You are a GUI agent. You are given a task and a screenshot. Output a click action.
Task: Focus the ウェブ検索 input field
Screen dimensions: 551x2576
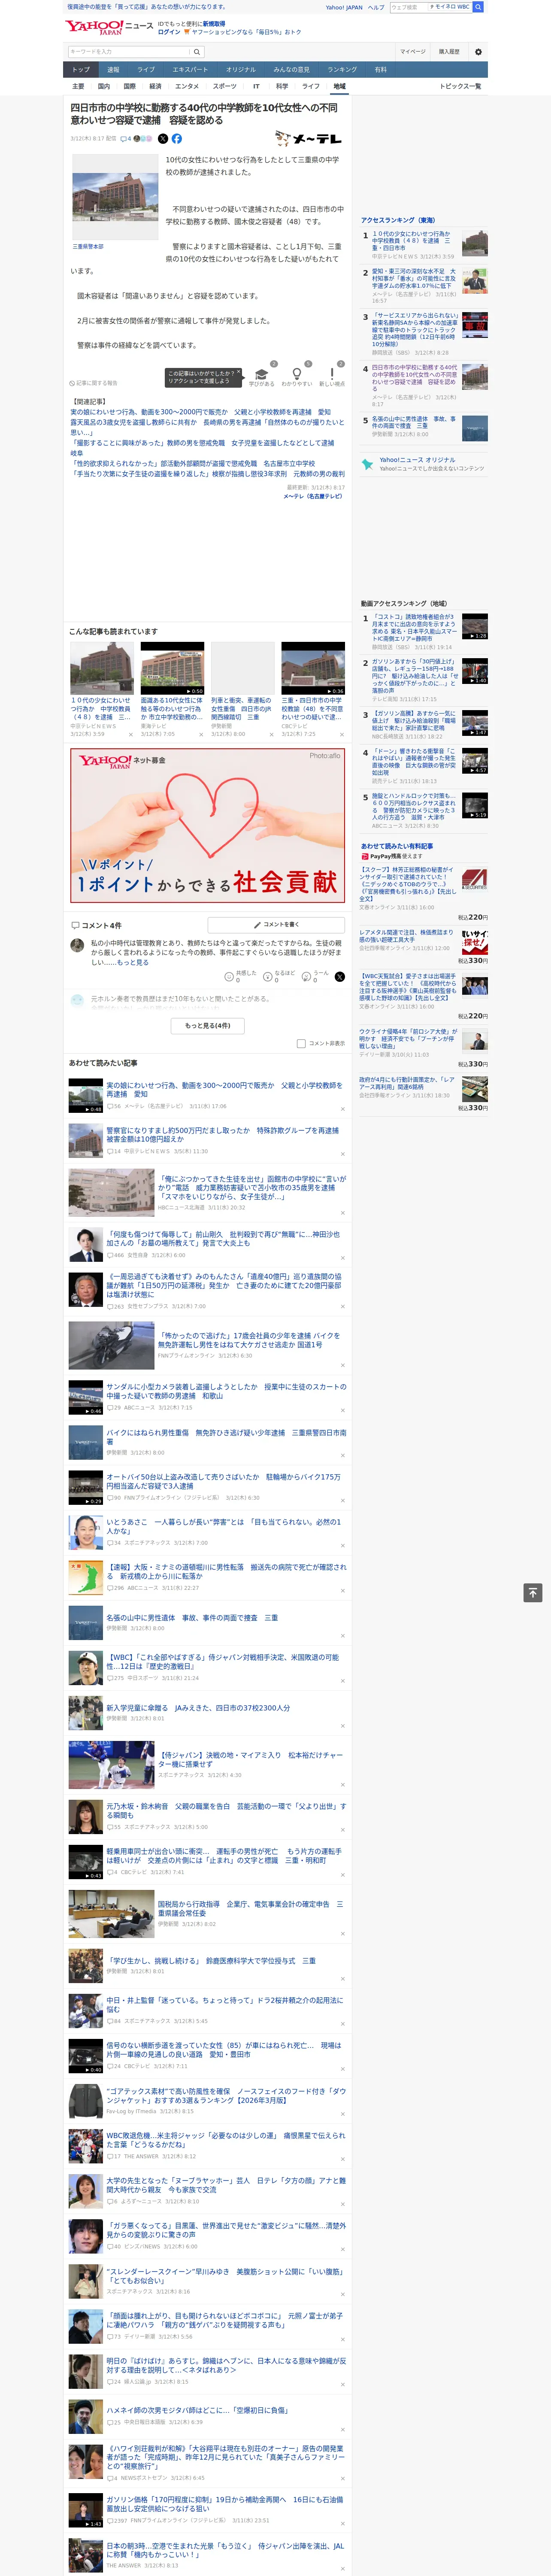(408, 7)
